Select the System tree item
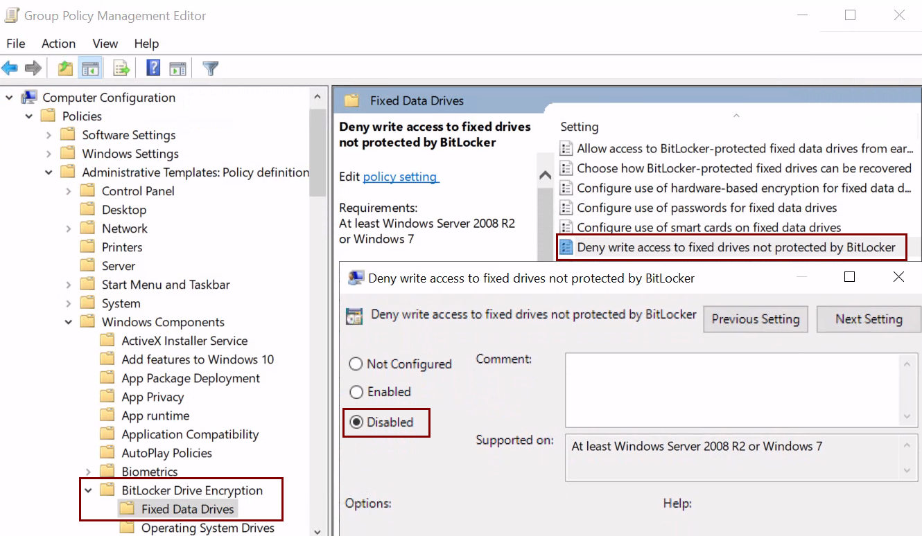The image size is (922, 536). (121, 303)
